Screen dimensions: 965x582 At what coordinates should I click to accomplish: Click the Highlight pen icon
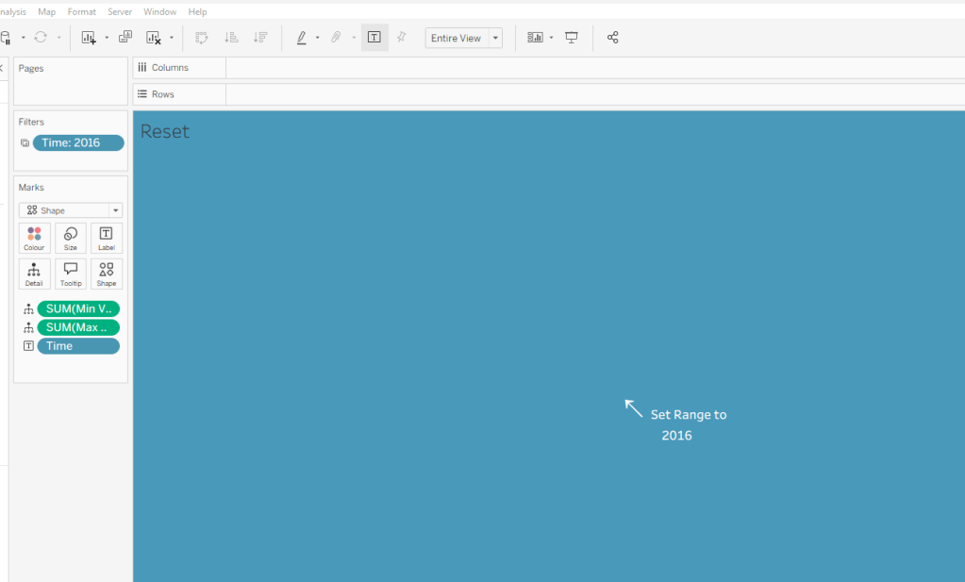(302, 38)
